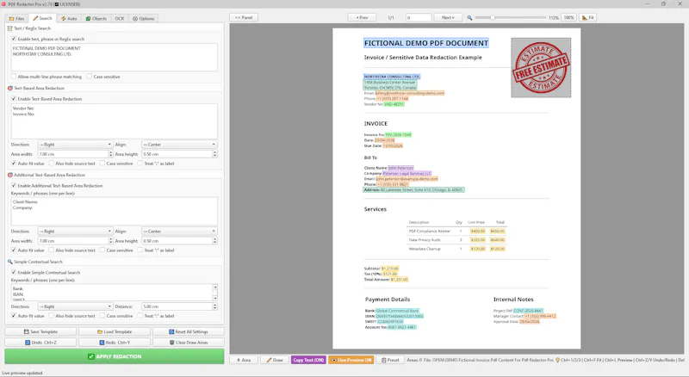Collapse side panel with << Panel button

[244, 17]
